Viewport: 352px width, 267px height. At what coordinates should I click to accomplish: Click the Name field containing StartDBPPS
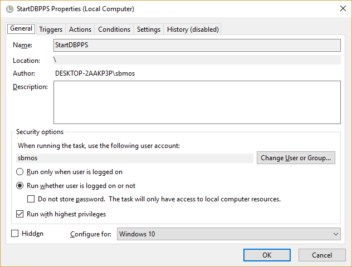point(197,45)
